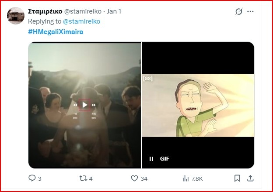This screenshot has height=192, width=273.
Task: Bookmark this tweet
Action: coord(237,178)
